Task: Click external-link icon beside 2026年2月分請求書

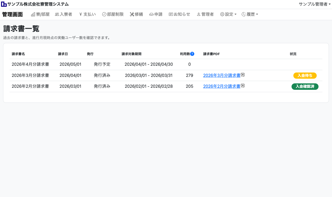Action: [243, 86]
